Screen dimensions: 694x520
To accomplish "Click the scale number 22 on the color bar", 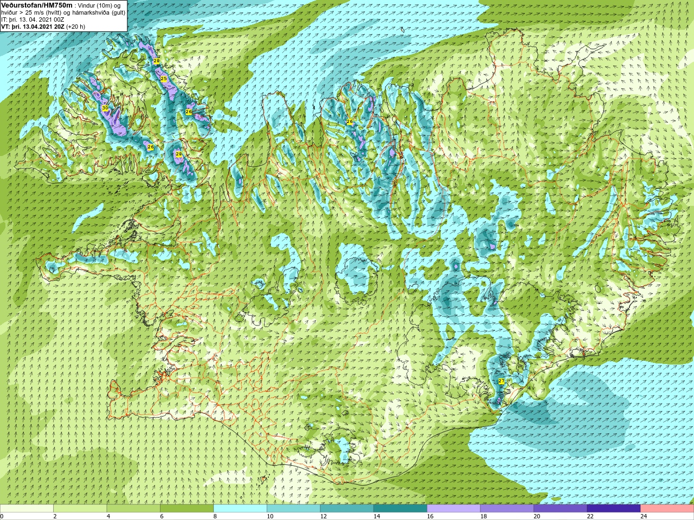I will coord(590,516).
